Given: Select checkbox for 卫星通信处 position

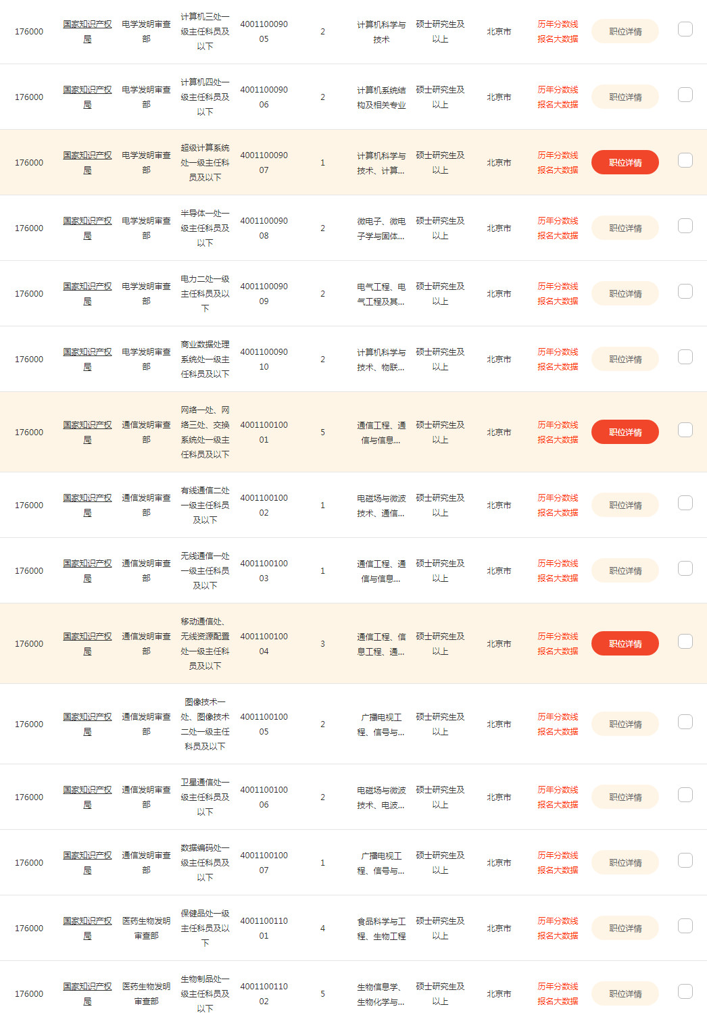Looking at the screenshot, I should (x=685, y=795).
